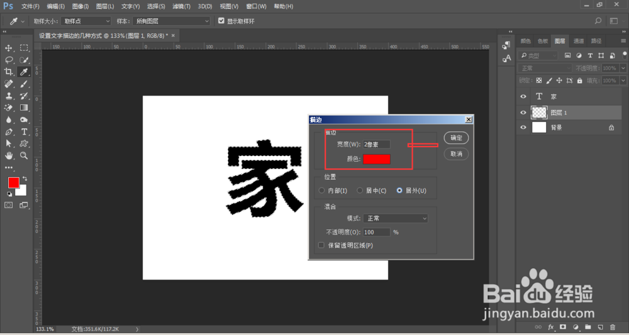The image size is (629, 335).
Task: Toggle the layer filtering switch
Action: click(625, 55)
